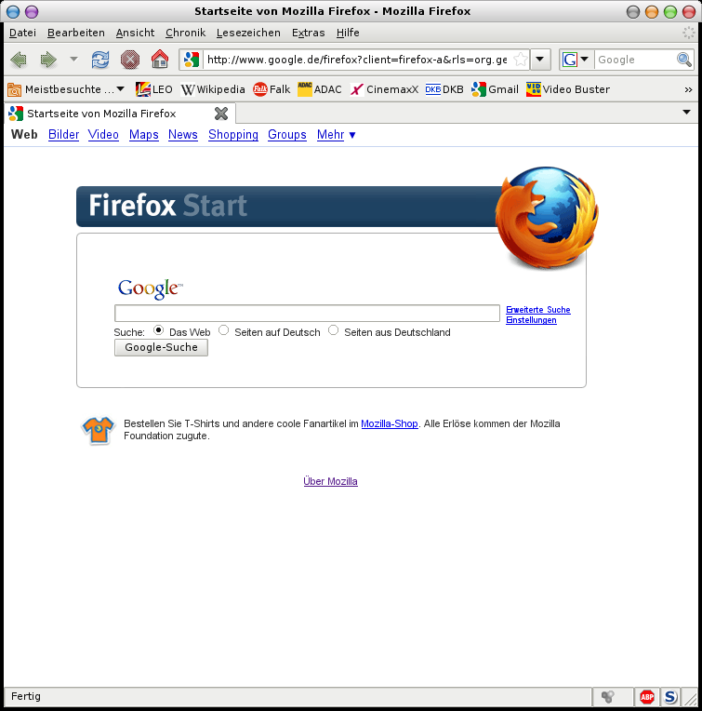
Task: Open the Lesezeichen menu
Action: click(248, 33)
